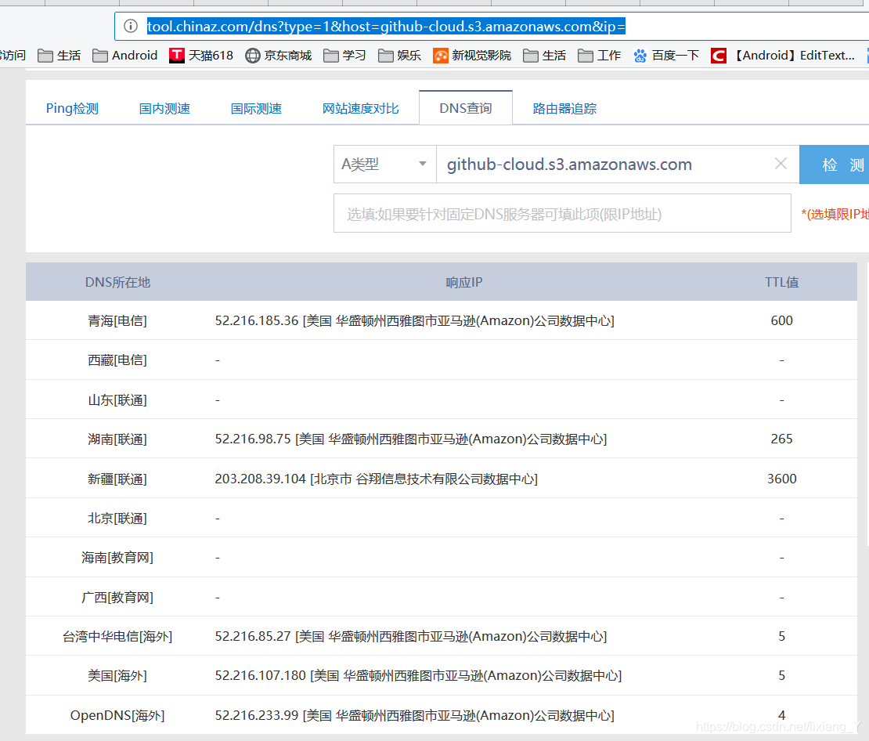The image size is (869, 741).
Task: Open the 【Android】EditText bookmark
Action: pyautogui.click(x=783, y=56)
